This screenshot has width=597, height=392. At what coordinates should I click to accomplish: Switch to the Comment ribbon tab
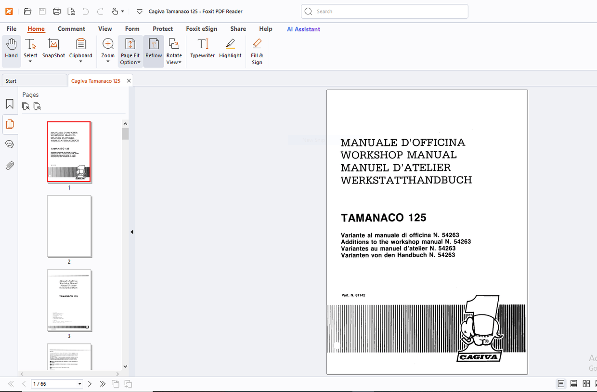[71, 29]
